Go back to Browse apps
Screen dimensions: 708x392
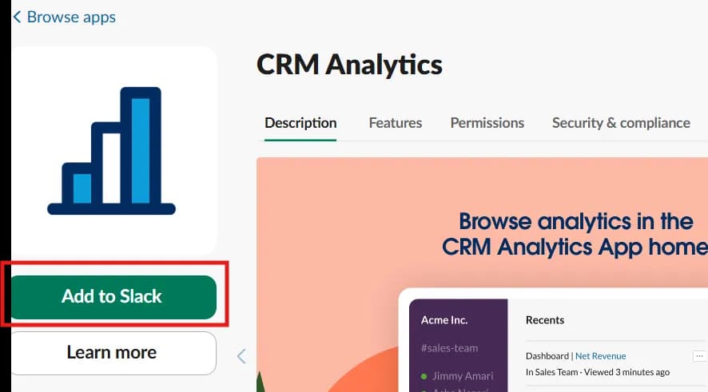(71, 17)
